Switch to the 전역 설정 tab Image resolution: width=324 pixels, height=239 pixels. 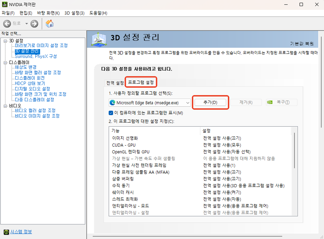coord(115,83)
